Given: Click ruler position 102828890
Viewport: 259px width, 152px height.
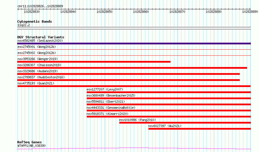Looking at the screenshot, I should point(250,12).
